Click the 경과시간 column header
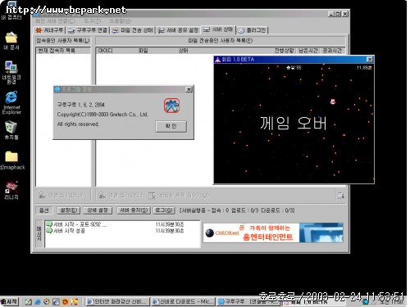410x307 pixels. pyautogui.click(x=332, y=51)
